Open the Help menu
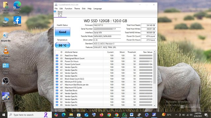Screen dimensions: 211x118 [89, 9]
